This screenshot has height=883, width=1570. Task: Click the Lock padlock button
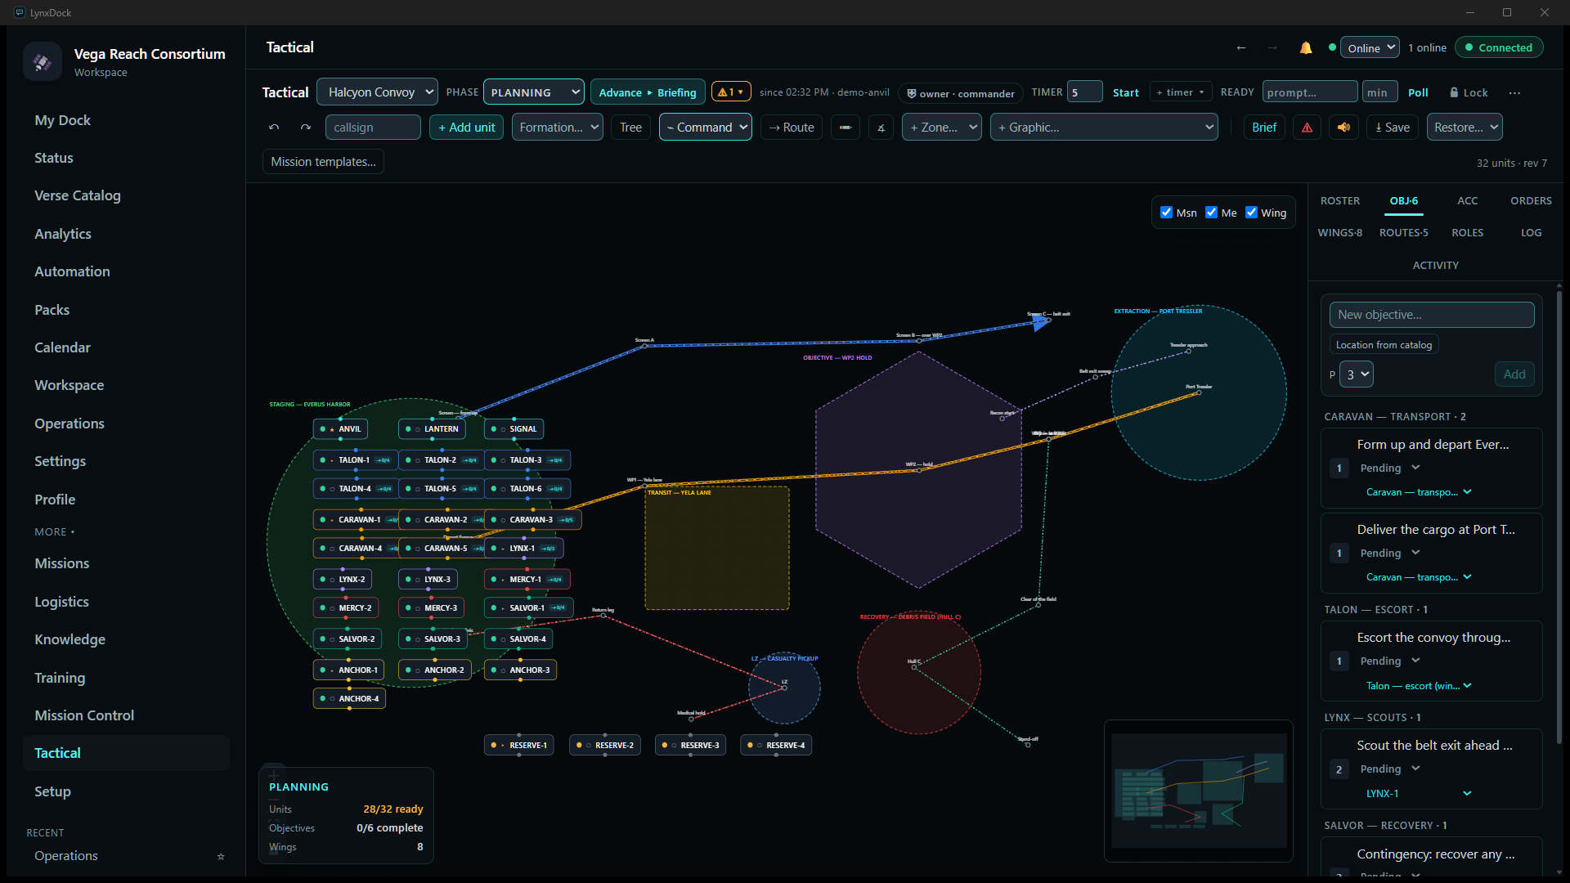1469,92
